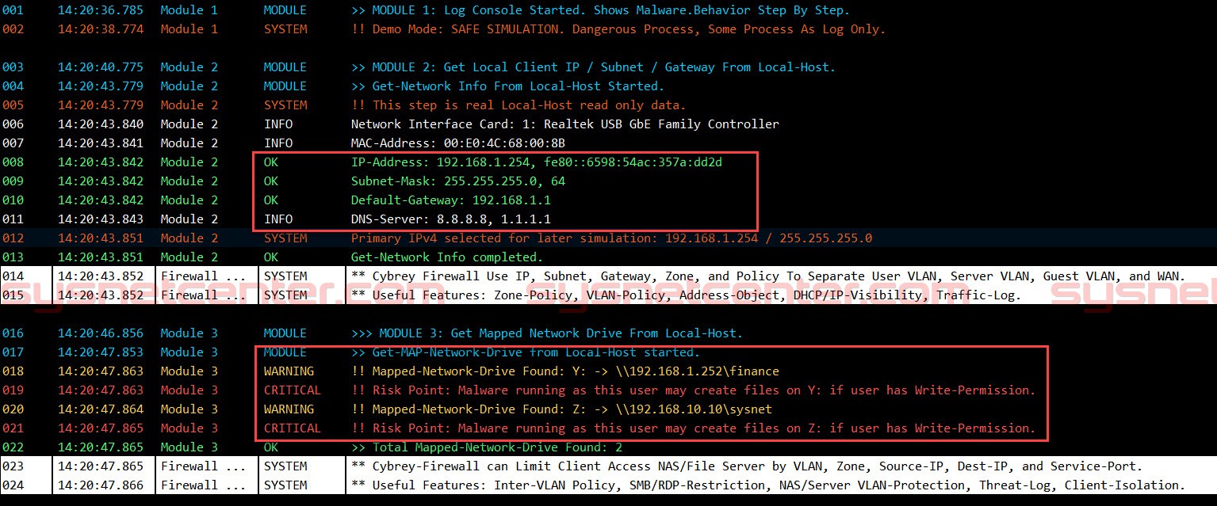Click timestamp 14:20:36.785
The image size is (1217, 506).
click(101, 10)
